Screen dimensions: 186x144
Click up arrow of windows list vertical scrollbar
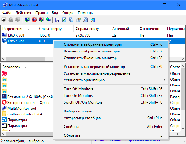(183, 66)
